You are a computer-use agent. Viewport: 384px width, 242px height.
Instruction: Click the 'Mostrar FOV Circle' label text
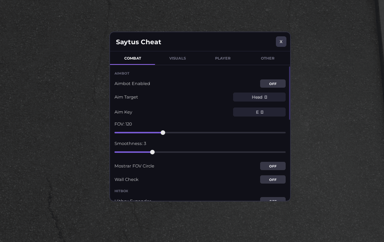(x=134, y=166)
